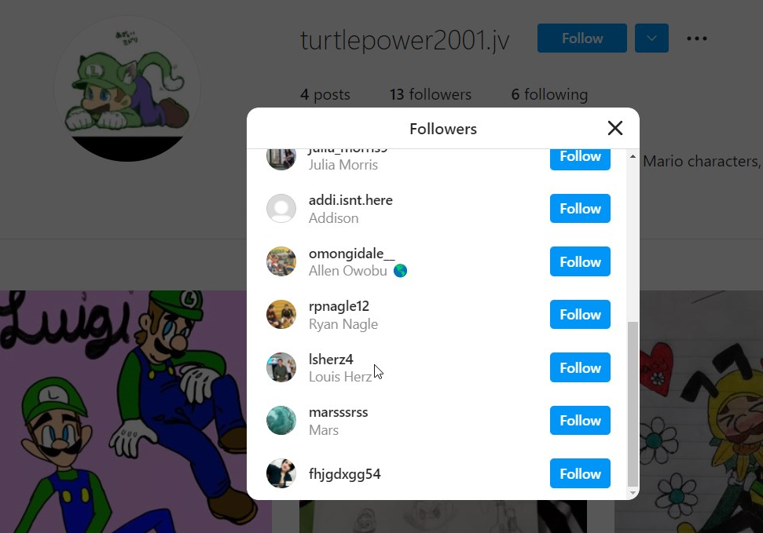Viewport: 763px width, 533px height.
Task: Open omongidale__ profile picture
Action: click(x=281, y=261)
